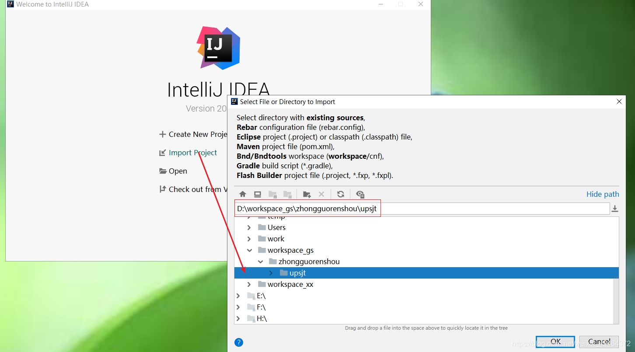Jump to the Desktop directory icon
This screenshot has height=352, width=635.
[258, 194]
